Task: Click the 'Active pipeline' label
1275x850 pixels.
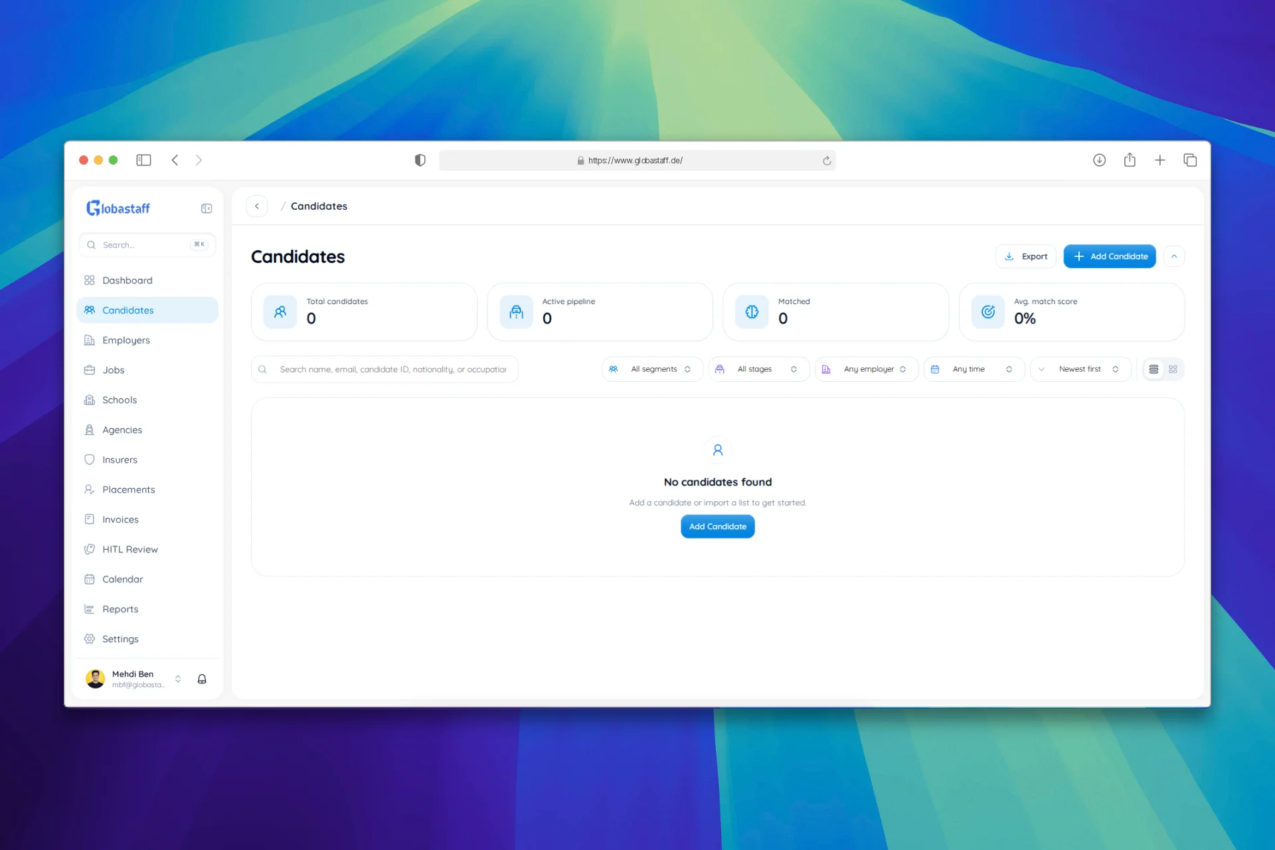Action: (568, 301)
